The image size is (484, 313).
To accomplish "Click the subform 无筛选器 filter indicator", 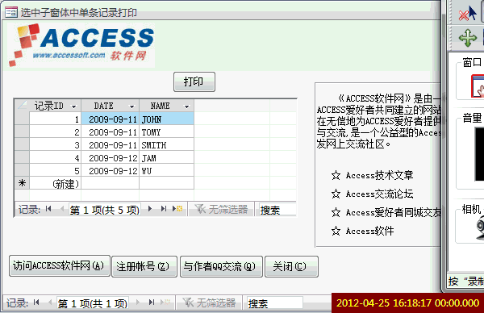I will point(221,209).
